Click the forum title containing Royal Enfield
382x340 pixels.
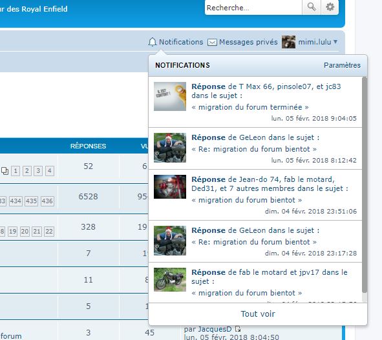coord(34,9)
